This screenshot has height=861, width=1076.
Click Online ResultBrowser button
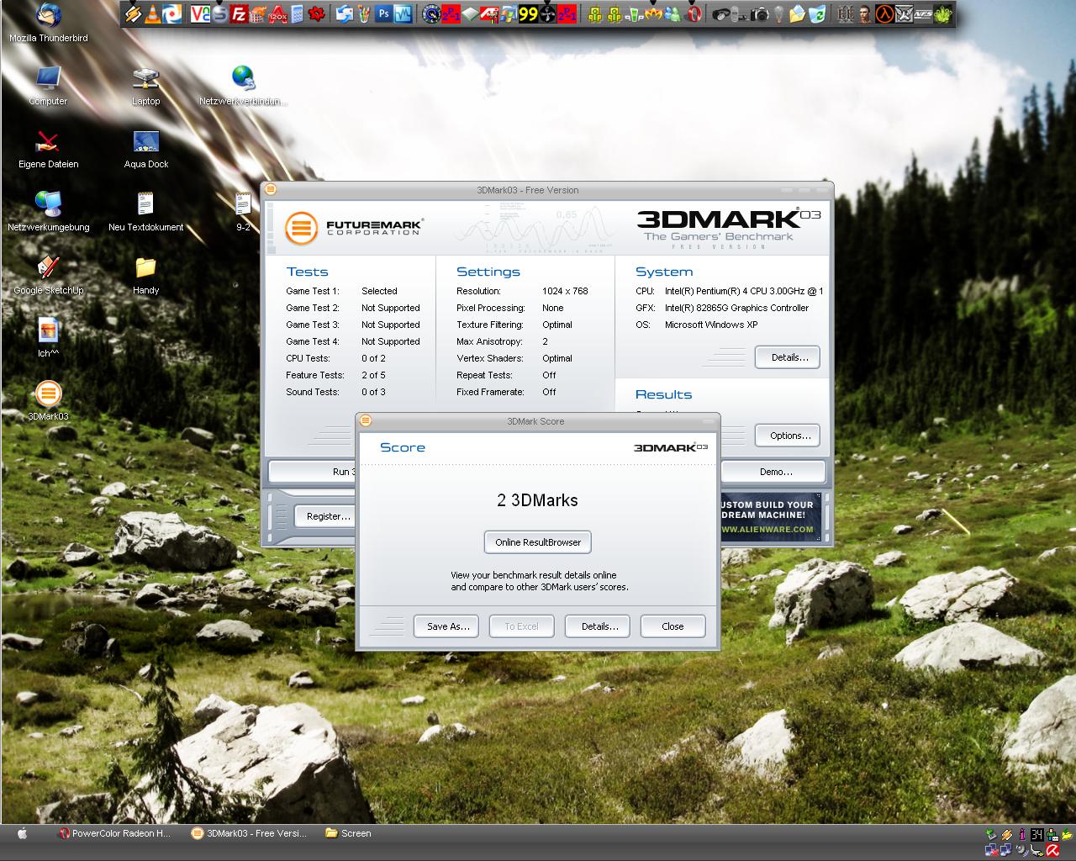coord(538,542)
